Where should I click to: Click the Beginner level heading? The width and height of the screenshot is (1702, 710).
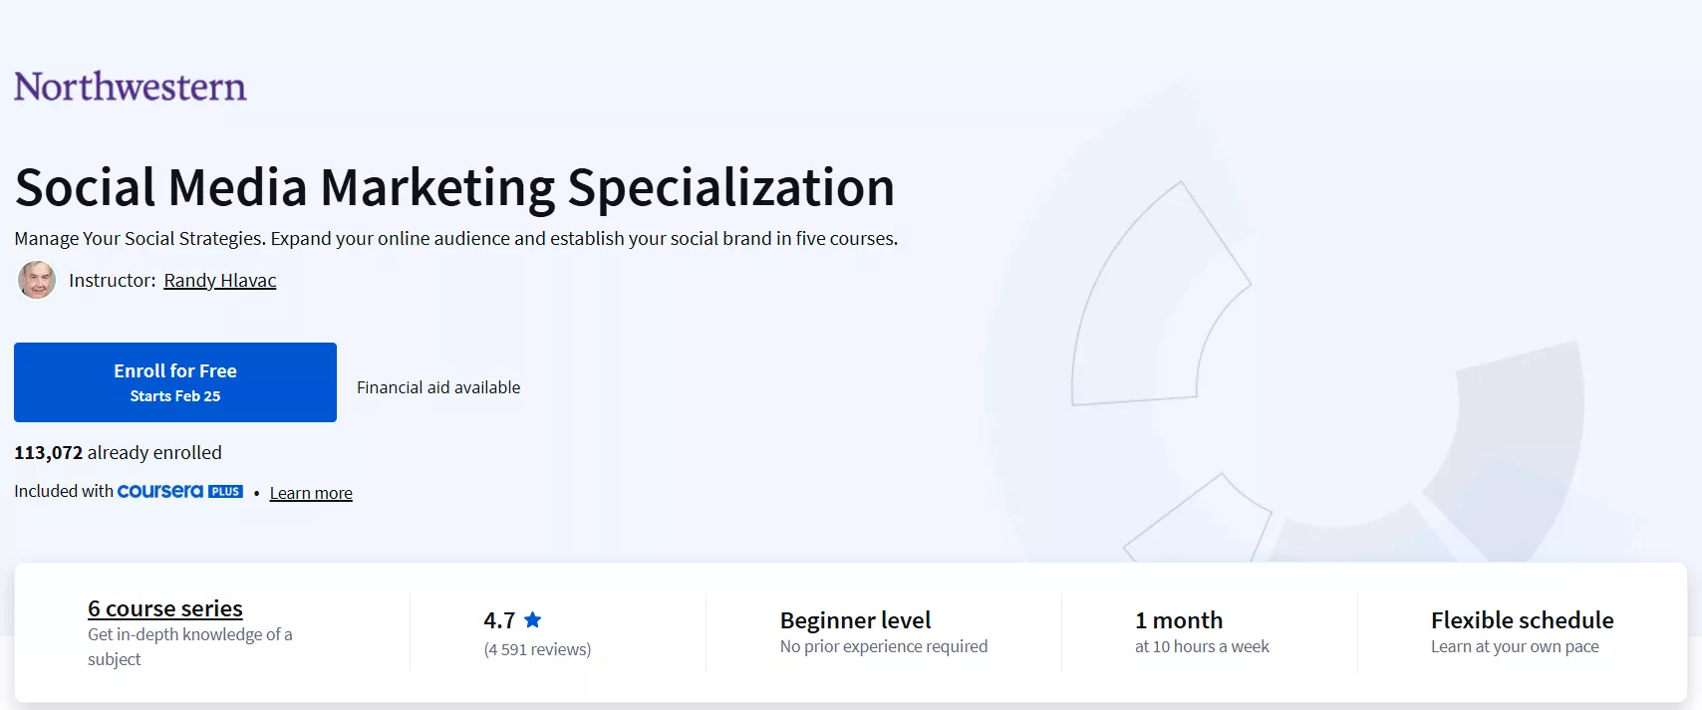point(856,620)
